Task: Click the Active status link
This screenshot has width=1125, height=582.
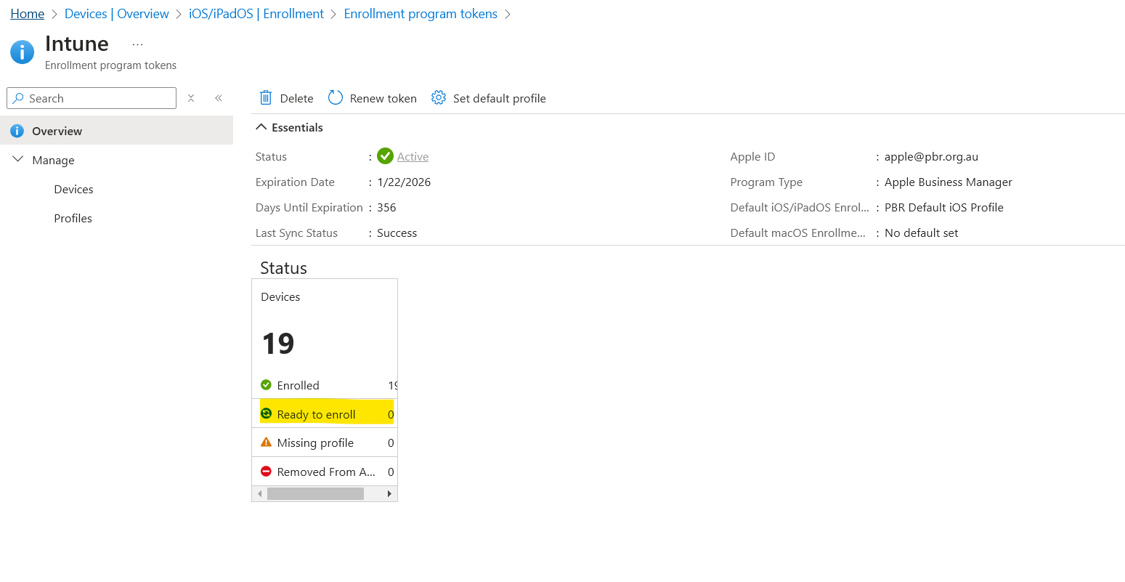Action: tap(413, 156)
